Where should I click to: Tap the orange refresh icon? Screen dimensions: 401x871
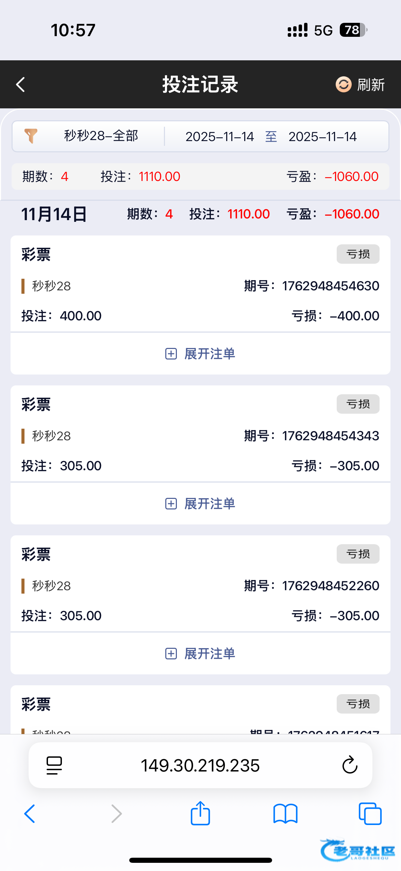point(344,85)
